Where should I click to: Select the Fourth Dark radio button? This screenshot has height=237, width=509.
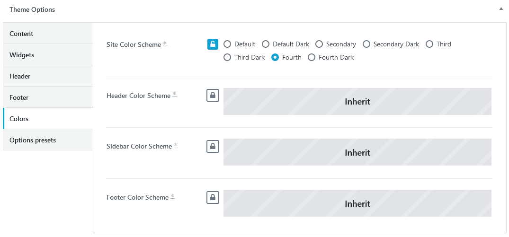pyautogui.click(x=311, y=57)
